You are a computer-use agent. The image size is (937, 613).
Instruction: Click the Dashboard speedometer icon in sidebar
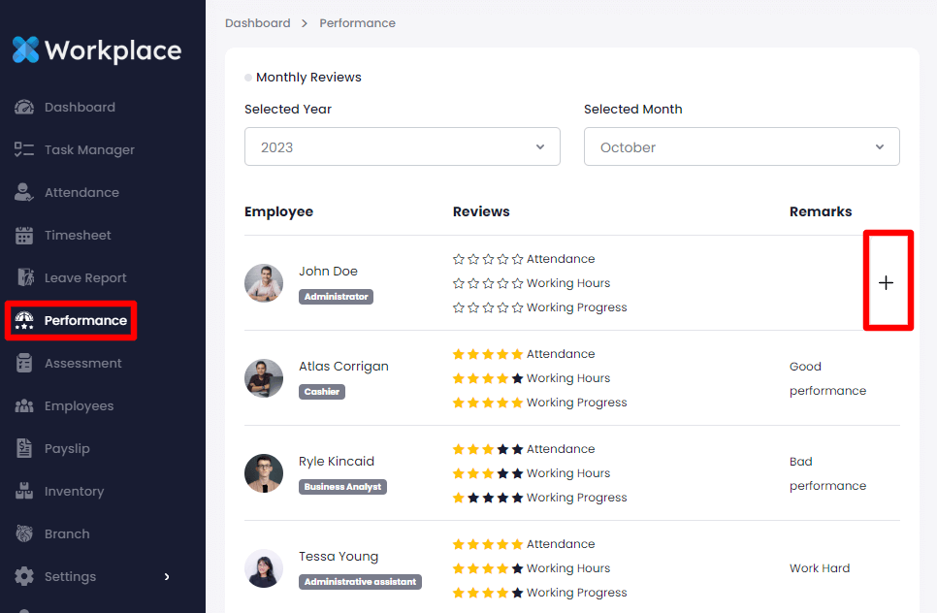25,108
